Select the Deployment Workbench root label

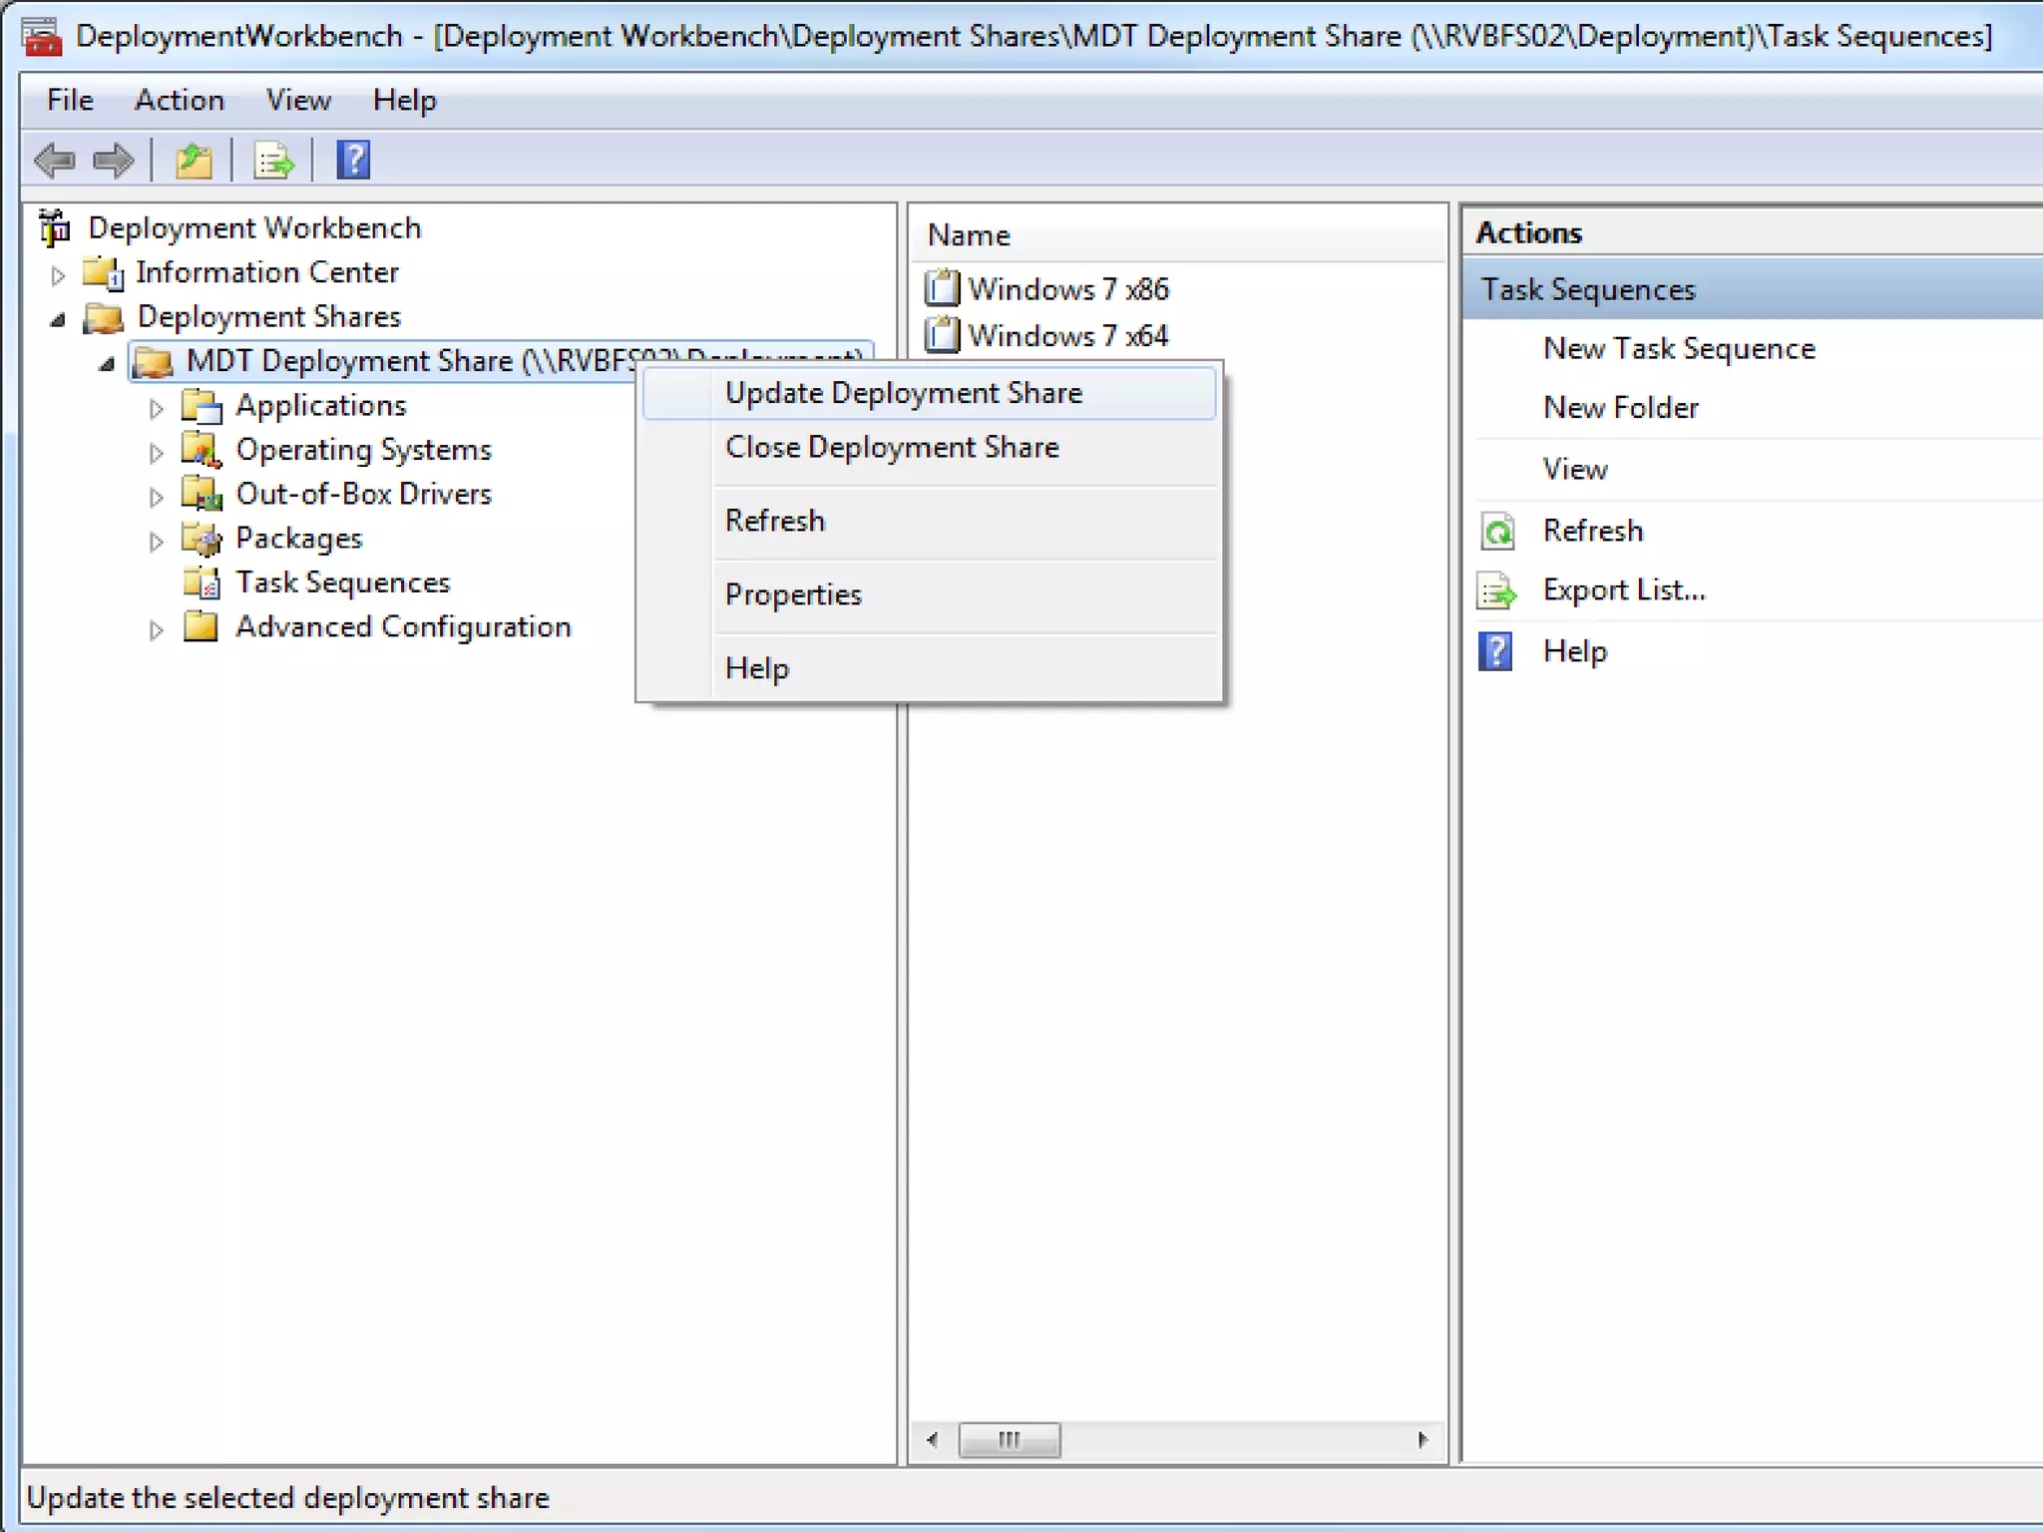tap(254, 227)
